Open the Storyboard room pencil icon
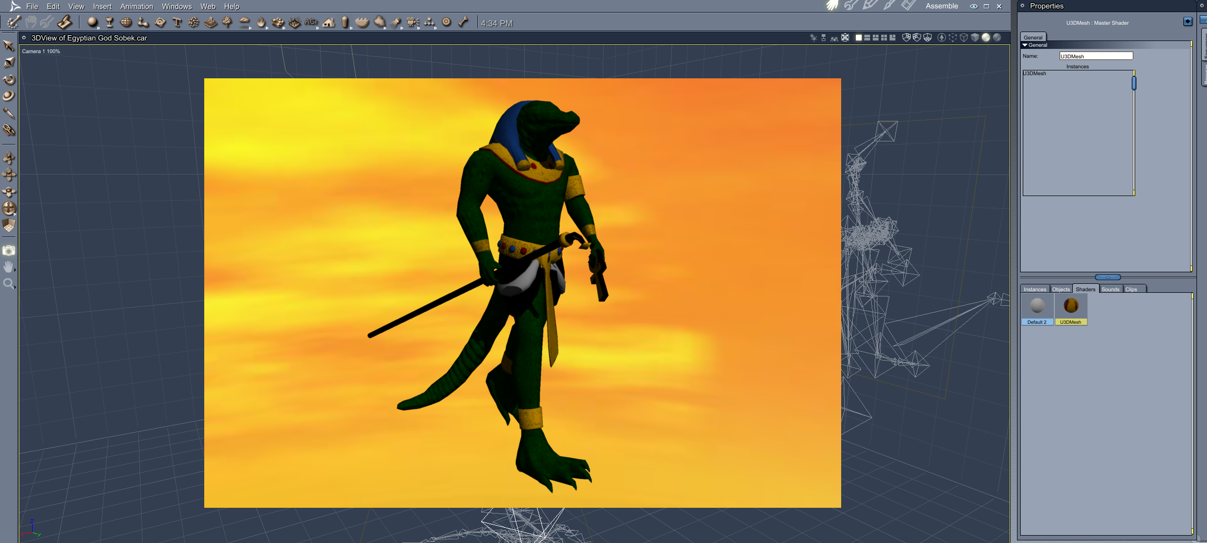 pyautogui.click(x=870, y=6)
